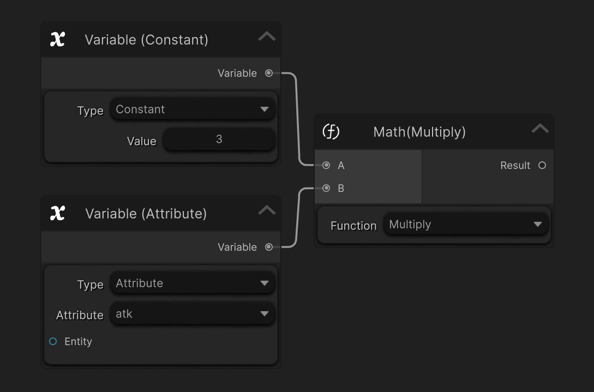Viewport: 594px width, 392px height.
Task: Click the Attribute node's Variable output port
Action: [x=269, y=247]
